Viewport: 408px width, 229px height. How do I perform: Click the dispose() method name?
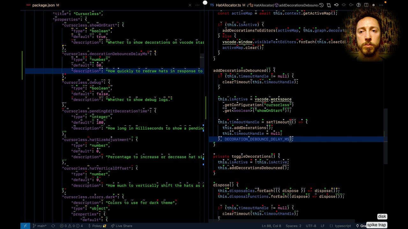click(x=223, y=185)
